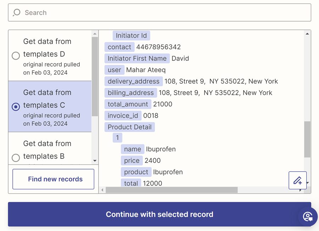Click the contact field pill
The height and width of the screenshot is (231, 319).
click(x=119, y=47)
